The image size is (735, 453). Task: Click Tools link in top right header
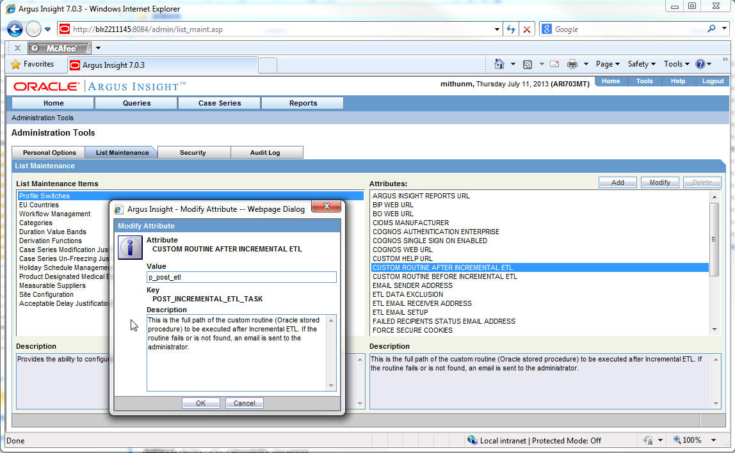(x=644, y=81)
